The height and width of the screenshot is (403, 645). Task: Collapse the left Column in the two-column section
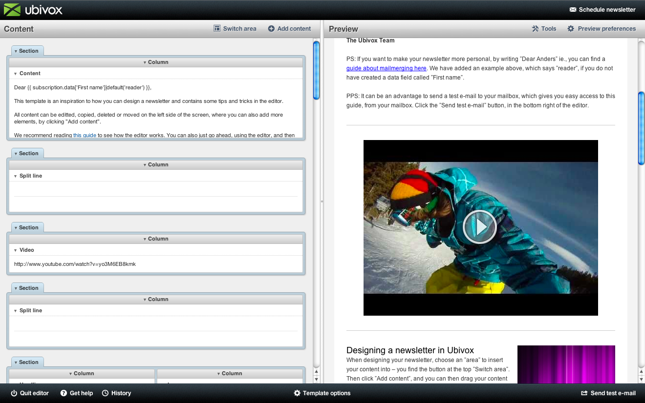click(82, 374)
